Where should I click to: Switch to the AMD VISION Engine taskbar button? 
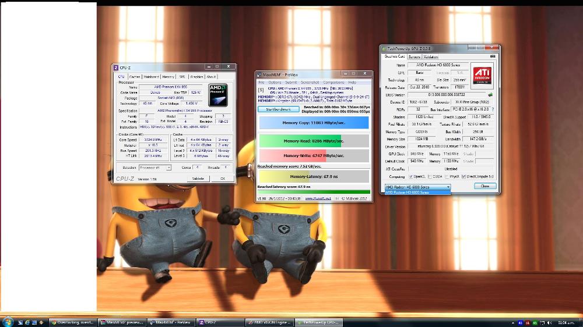[x=269, y=322]
